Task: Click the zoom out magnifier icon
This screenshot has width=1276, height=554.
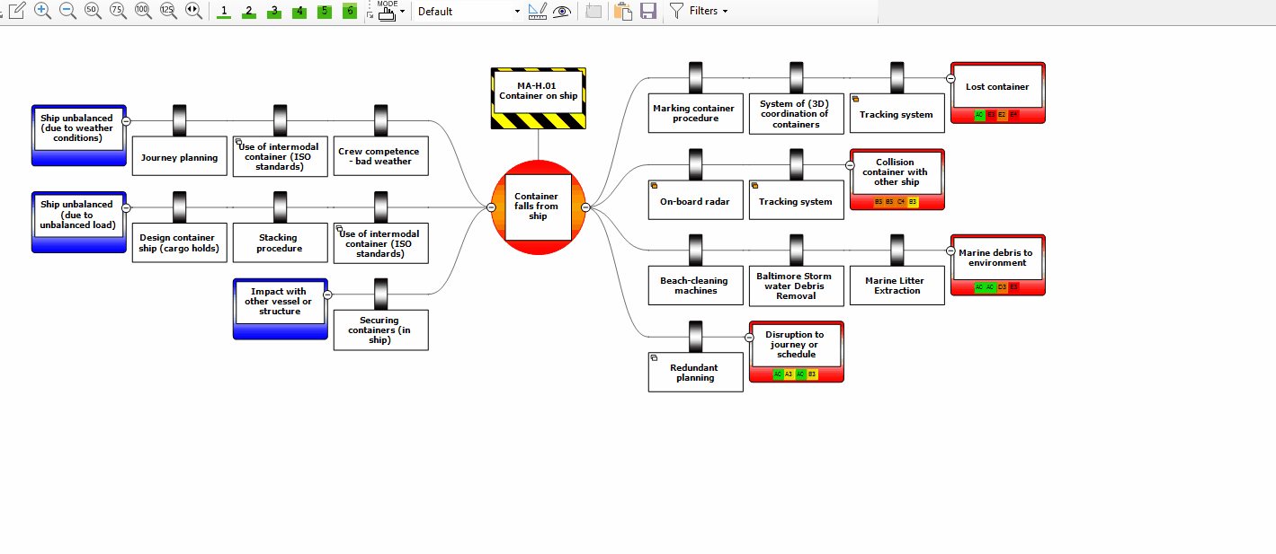Action: tap(67, 11)
